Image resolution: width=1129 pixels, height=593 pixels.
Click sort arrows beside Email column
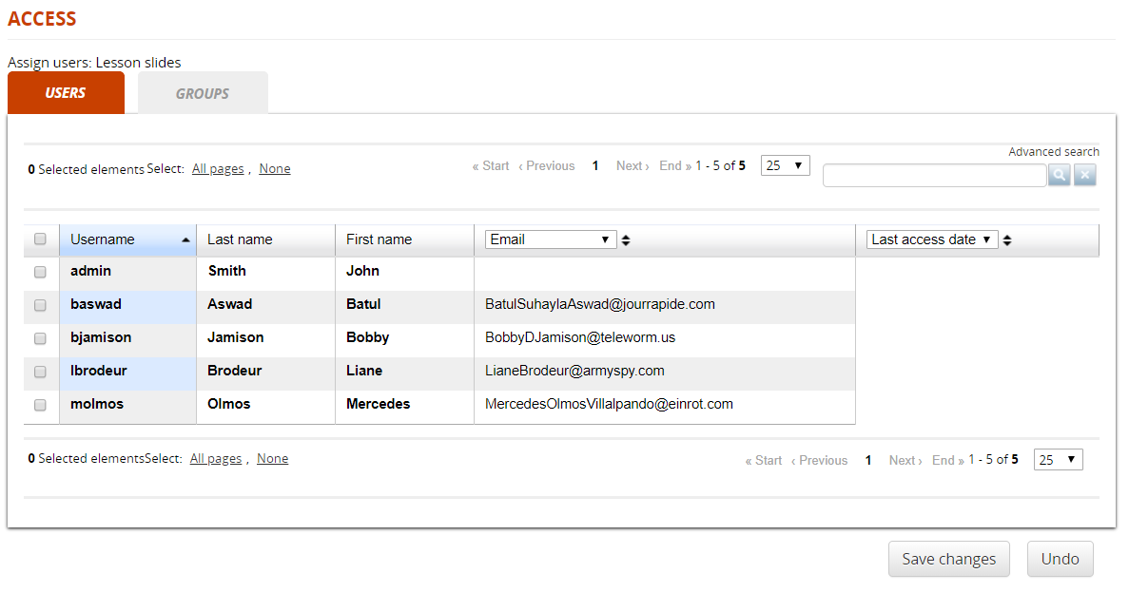(626, 240)
